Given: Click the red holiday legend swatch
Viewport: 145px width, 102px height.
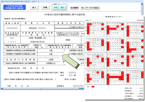Looking at the screenshot, I should click(x=93, y=87).
